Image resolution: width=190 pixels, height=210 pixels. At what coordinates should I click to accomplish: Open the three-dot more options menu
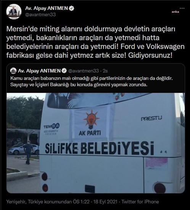click(x=182, y=8)
